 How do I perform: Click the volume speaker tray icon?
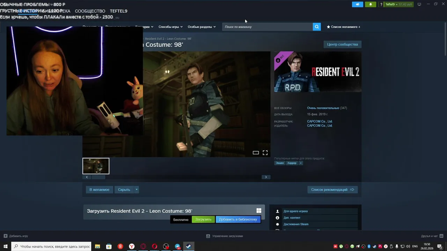point(408,246)
